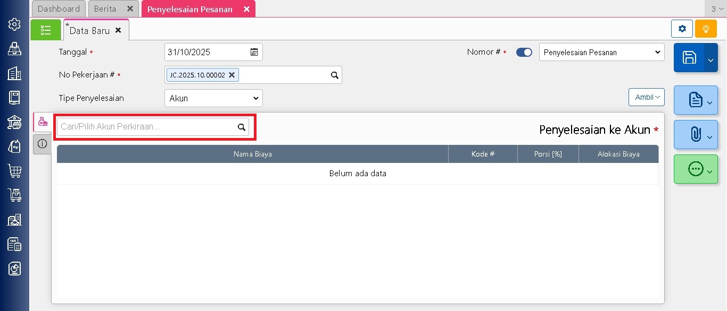Open the pie chart reports sidebar icon

[x=14, y=269]
